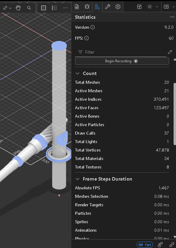The width and height of the screenshot is (176, 248).
Task: Click the Absolute FPS value 1,467
Action: click(164, 188)
